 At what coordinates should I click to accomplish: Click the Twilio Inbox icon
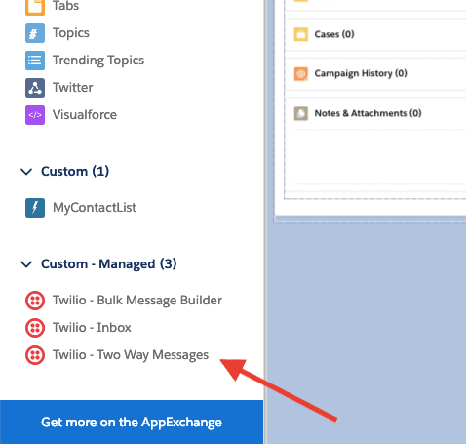click(x=35, y=328)
